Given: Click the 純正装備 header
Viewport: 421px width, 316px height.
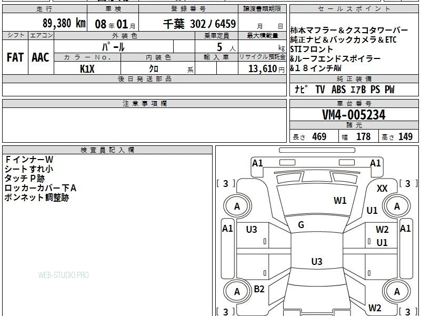Looking at the screenshot, I should [x=354, y=78].
